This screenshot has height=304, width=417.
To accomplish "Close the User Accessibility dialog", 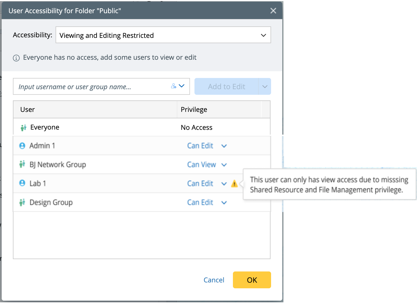I will point(273,11).
